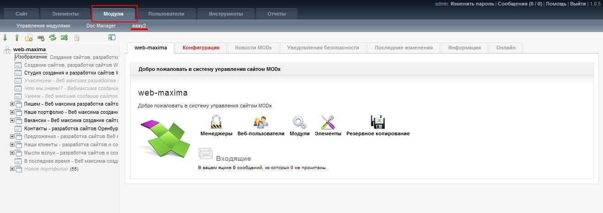This screenshot has height=213, width=603.
Task: Expand the Новое портфолио tree node
Action: click(12, 169)
